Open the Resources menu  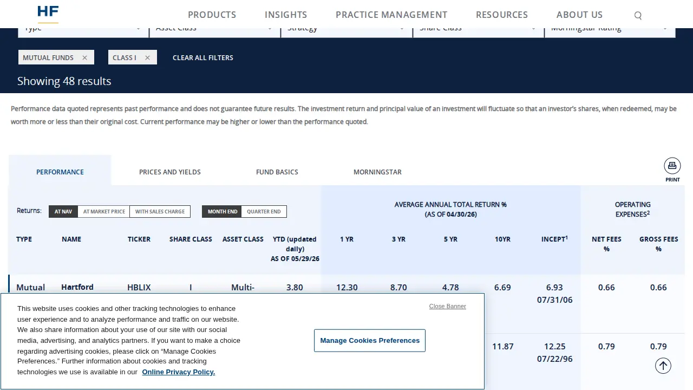click(502, 15)
